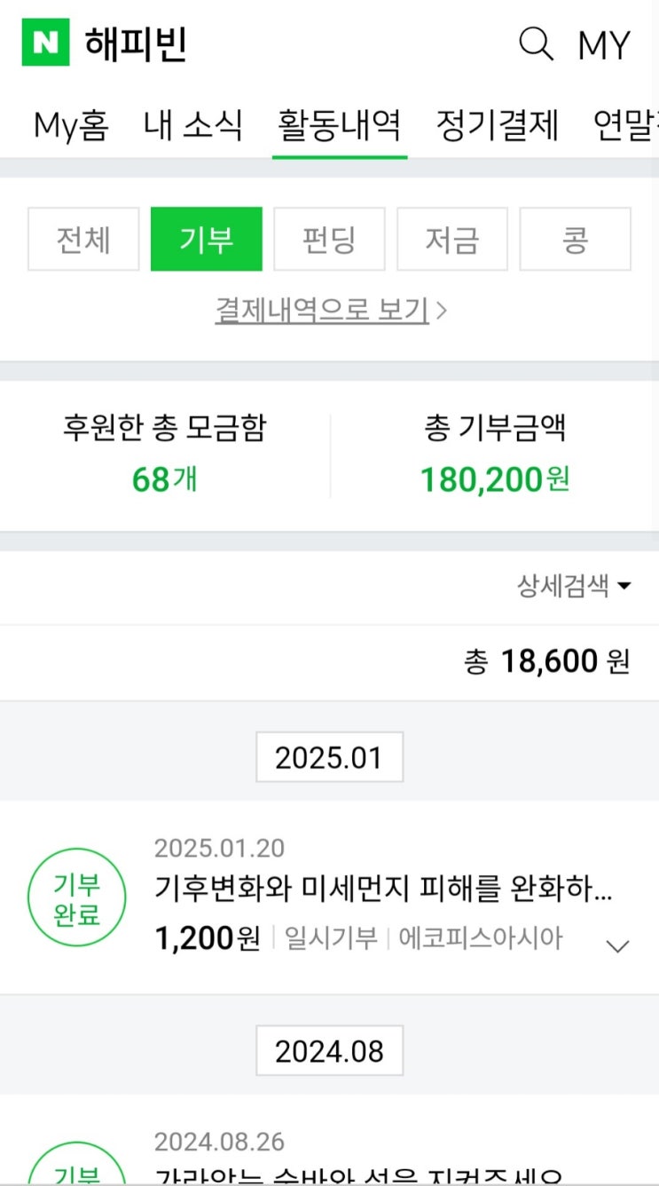The width and height of the screenshot is (659, 1186).
Task: Go to the 내 소식 tab
Action: 192,125
